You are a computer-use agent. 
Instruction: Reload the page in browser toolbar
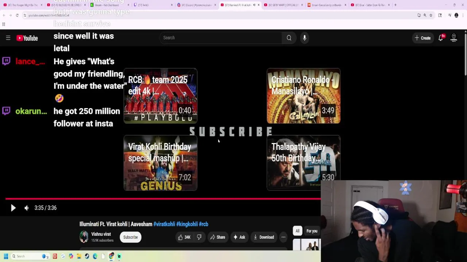point(17,15)
